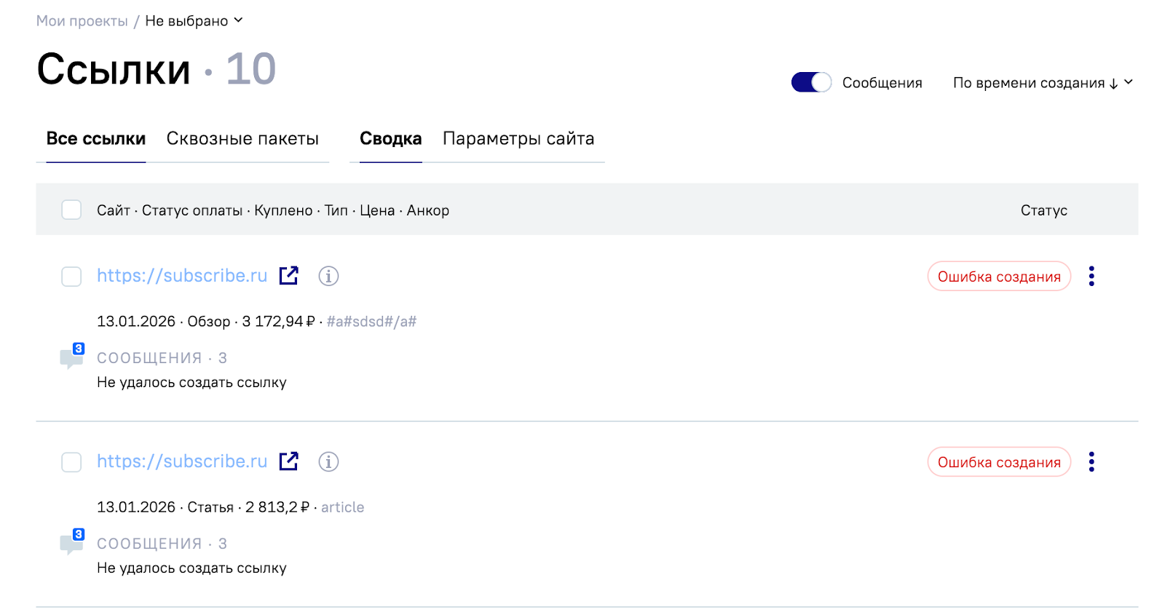This screenshot has width=1165, height=612.
Task: Open external link icon for second subscribe.ru row
Action: click(x=289, y=461)
